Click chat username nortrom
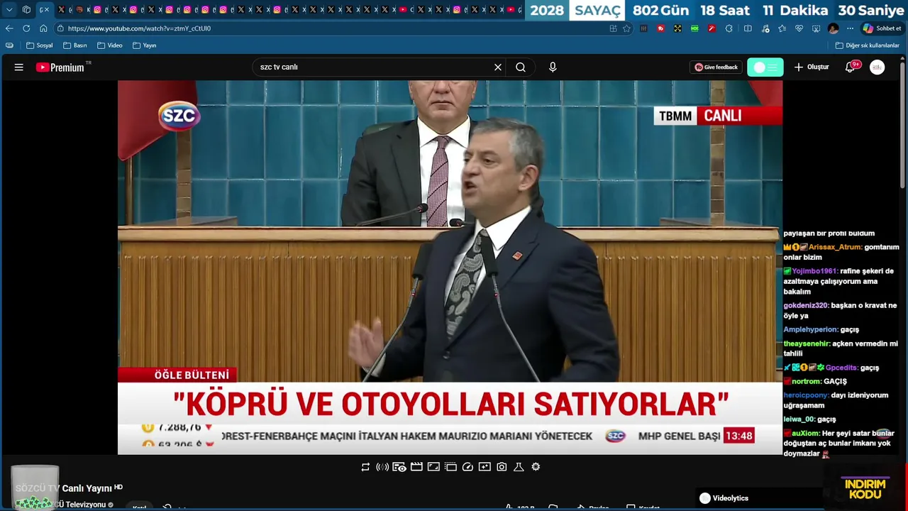Screen dimensions: 908x511 coord(807,382)
